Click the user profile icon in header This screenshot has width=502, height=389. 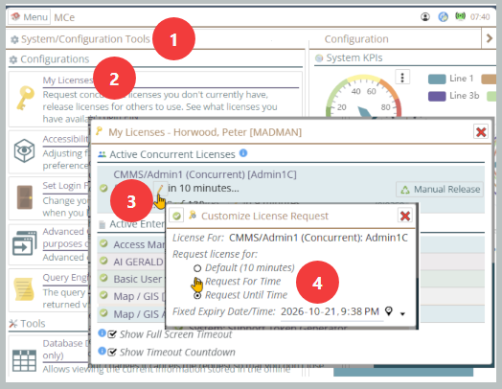click(x=425, y=16)
